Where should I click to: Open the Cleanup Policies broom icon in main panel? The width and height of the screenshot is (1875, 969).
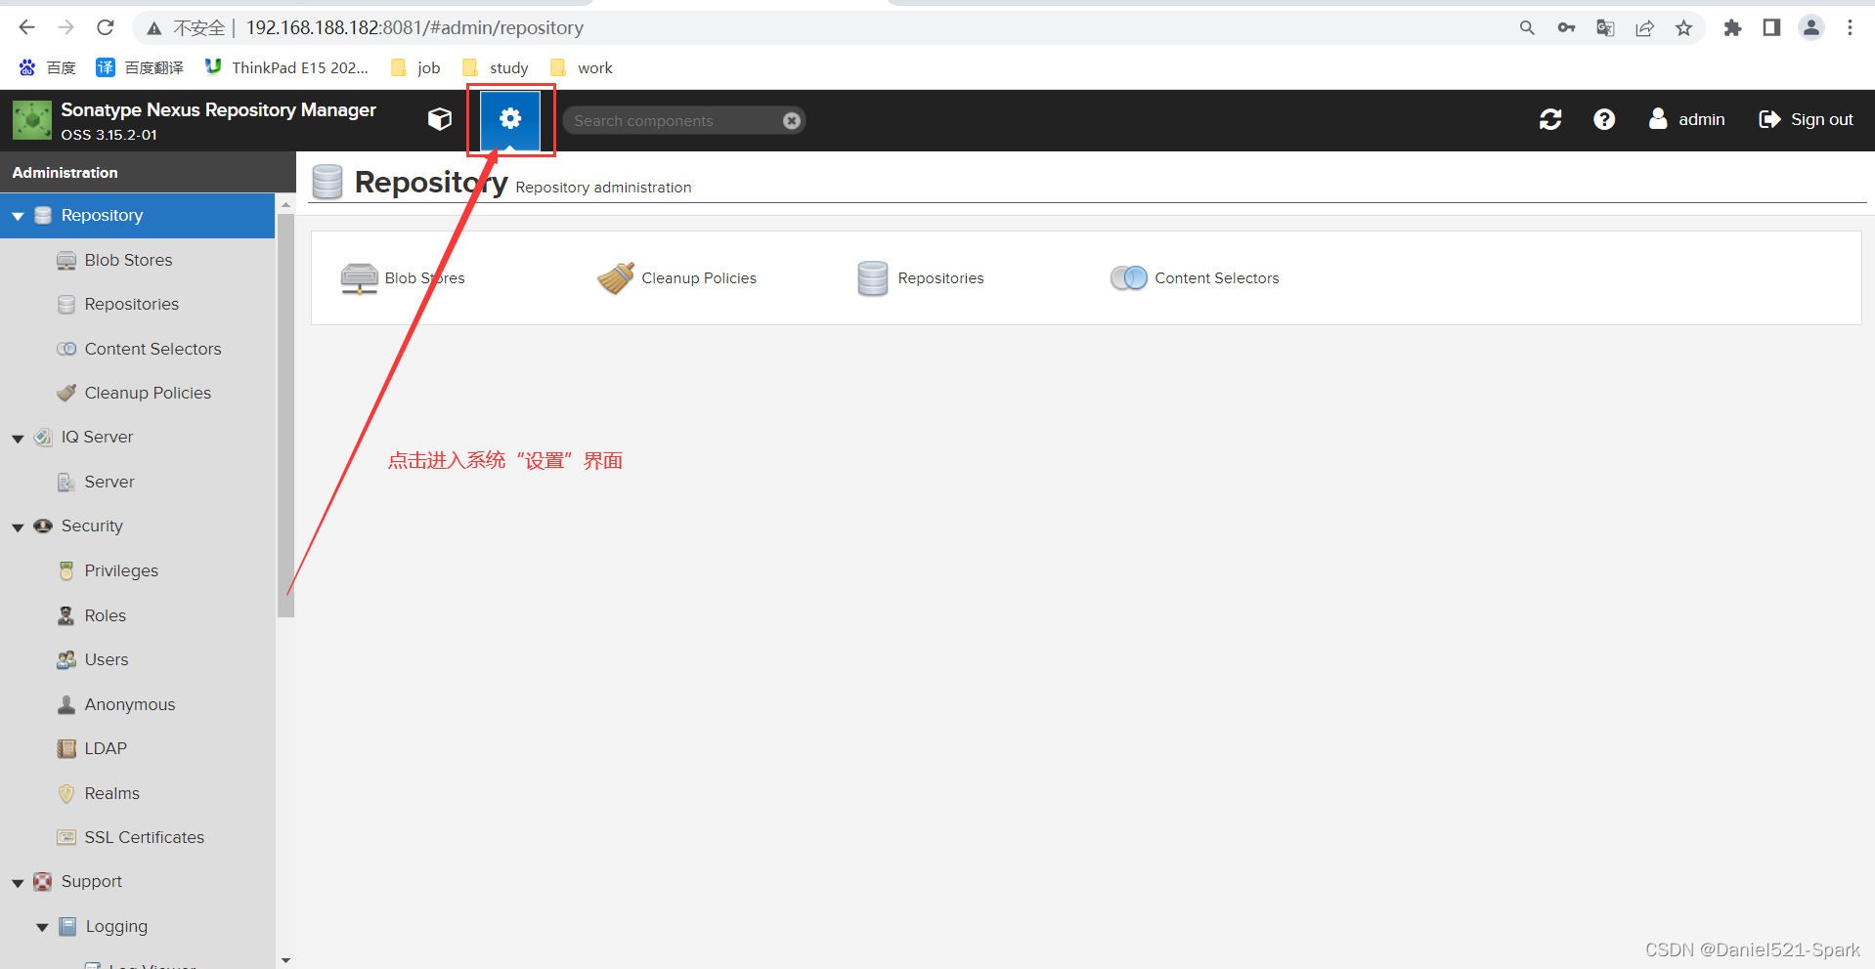click(x=616, y=278)
